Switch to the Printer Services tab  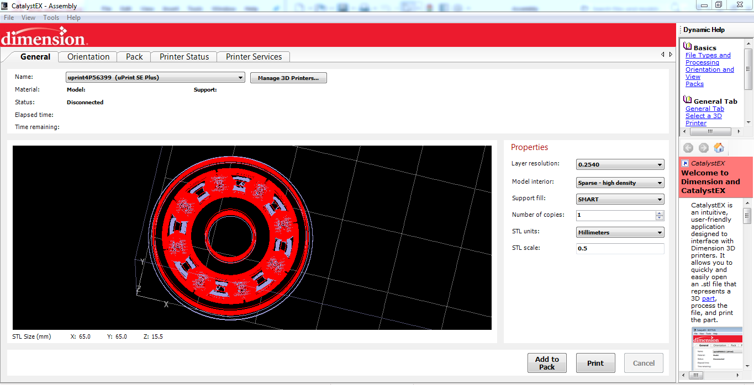[254, 57]
